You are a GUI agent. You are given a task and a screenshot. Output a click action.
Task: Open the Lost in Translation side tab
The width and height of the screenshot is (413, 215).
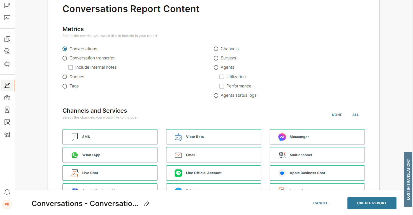coord(408,179)
